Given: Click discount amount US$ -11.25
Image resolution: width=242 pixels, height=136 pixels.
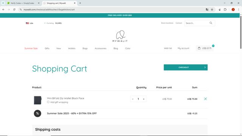Looking at the screenshot, I should pyautogui.click(x=192, y=113).
